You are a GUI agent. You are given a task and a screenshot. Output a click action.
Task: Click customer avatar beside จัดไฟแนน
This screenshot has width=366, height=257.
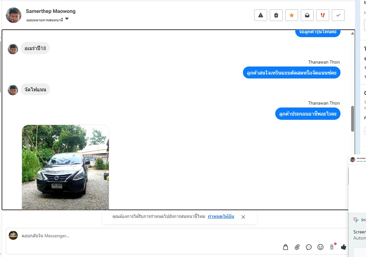13,90
